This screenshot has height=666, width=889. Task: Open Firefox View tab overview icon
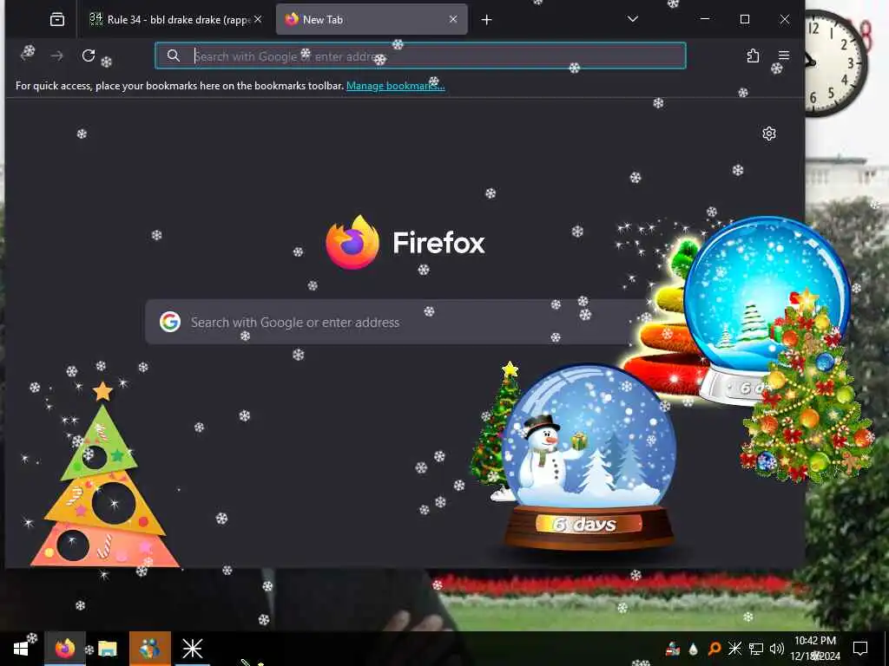(57, 20)
